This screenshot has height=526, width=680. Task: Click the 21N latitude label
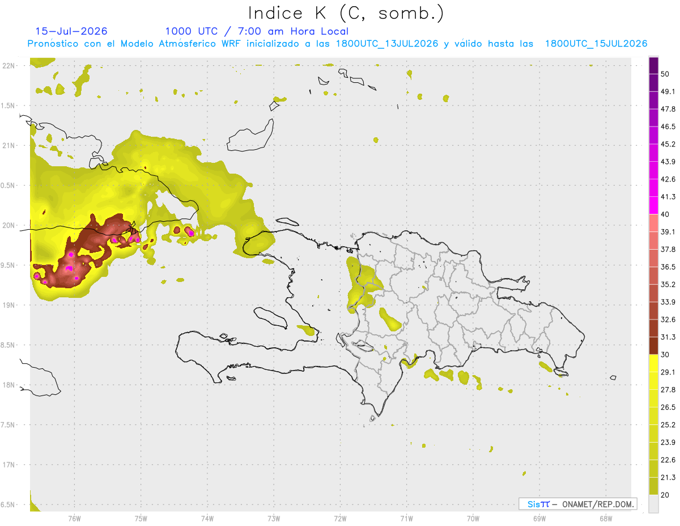10,146
